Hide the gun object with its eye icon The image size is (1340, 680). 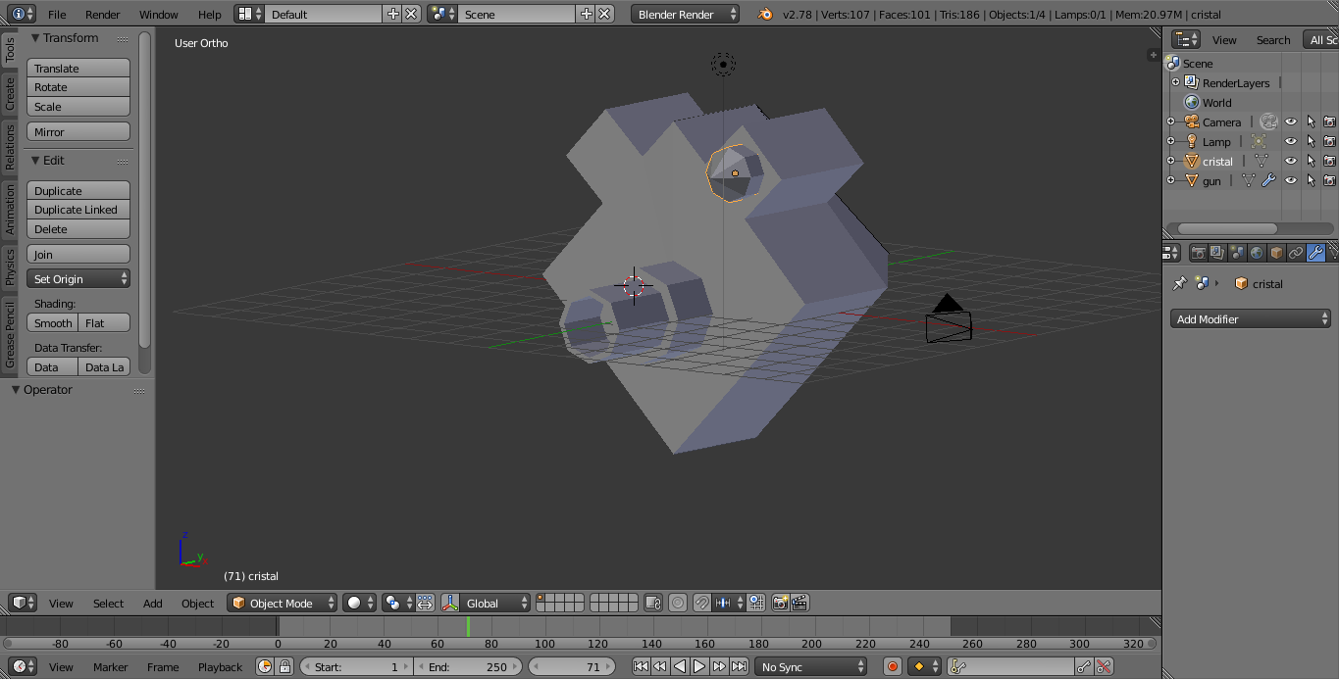tap(1291, 180)
